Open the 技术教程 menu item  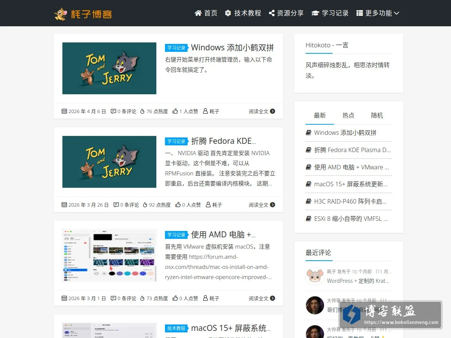[243, 13]
